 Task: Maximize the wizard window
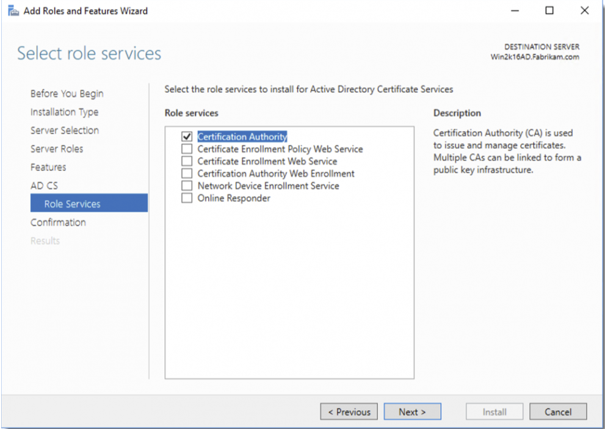(x=549, y=11)
